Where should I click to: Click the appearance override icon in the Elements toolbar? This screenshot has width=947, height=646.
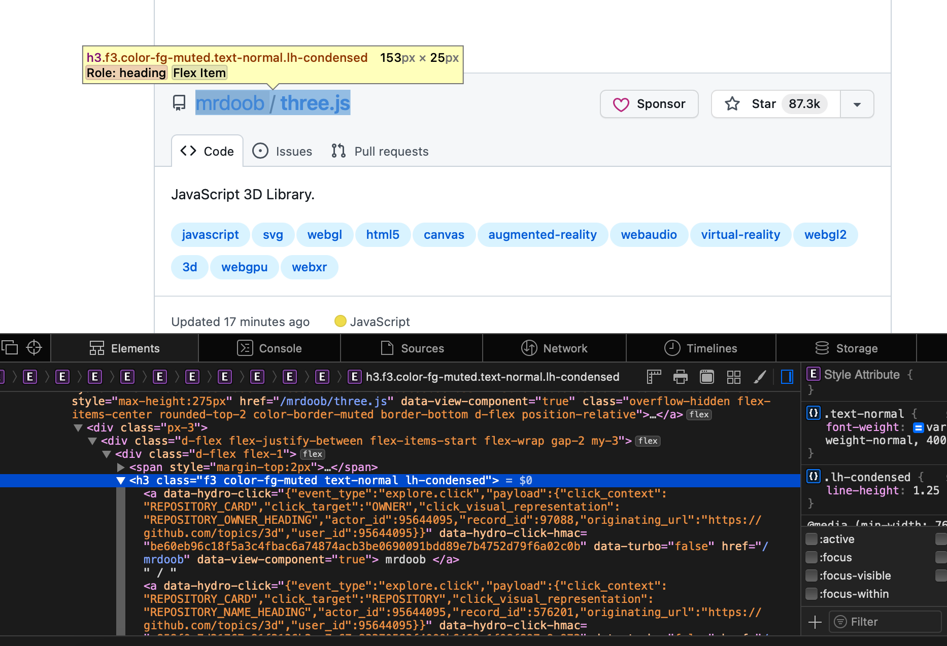click(707, 377)
